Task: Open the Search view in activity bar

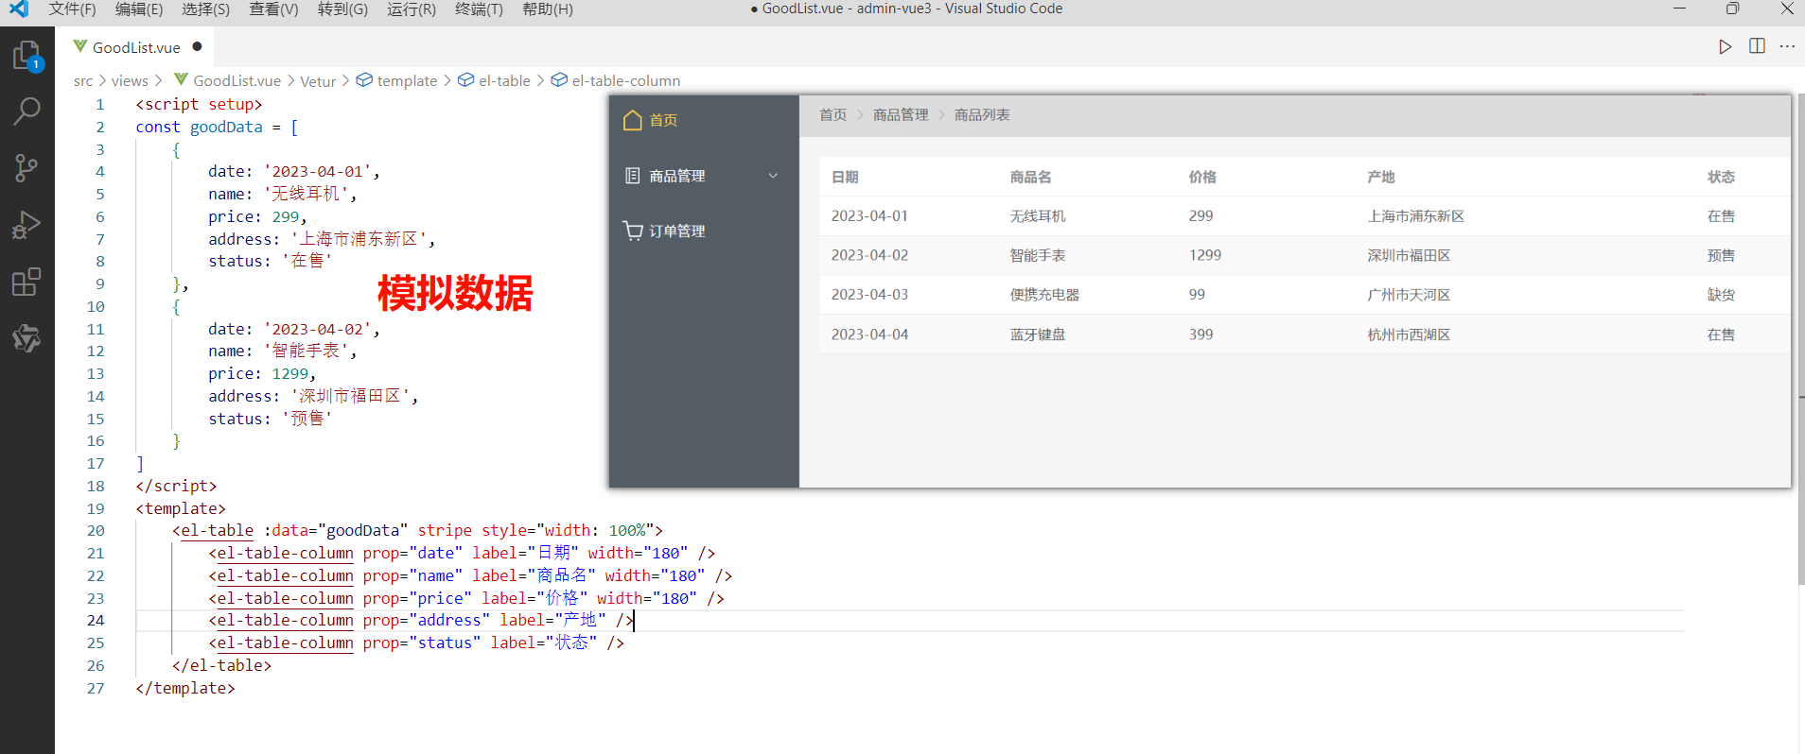Action: click(x=26, y=111)
